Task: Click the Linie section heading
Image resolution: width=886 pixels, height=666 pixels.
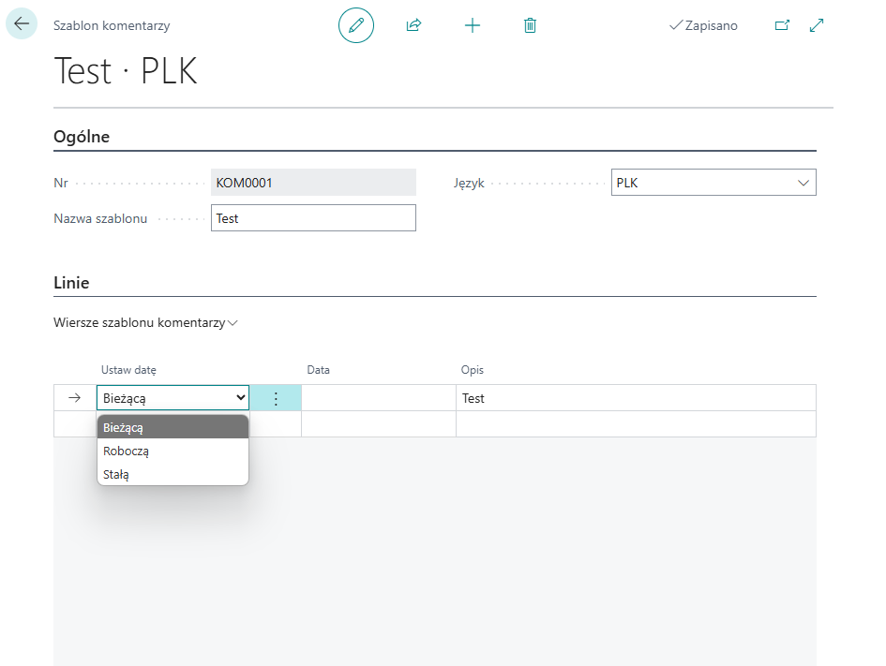Action: (x=71, y=282)
